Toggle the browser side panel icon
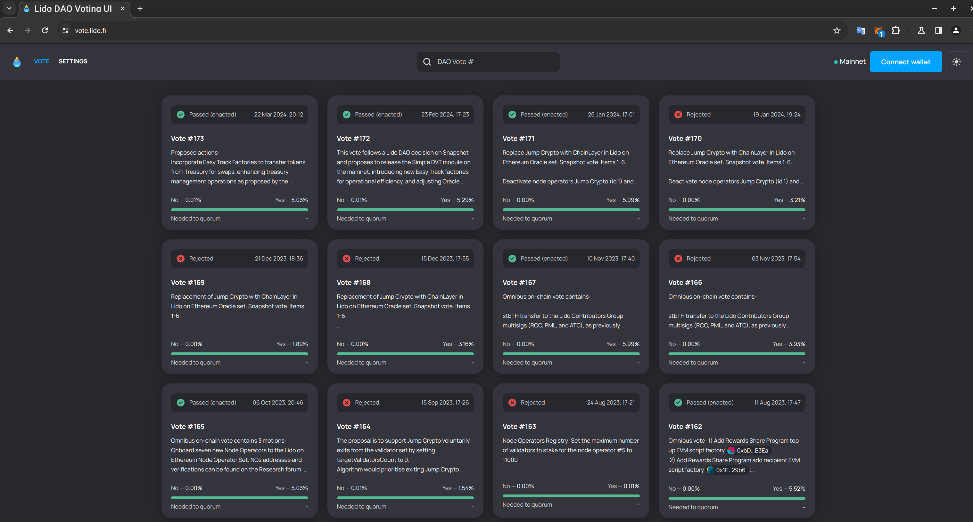The image size is (973, 522). [x=938, y=31]
